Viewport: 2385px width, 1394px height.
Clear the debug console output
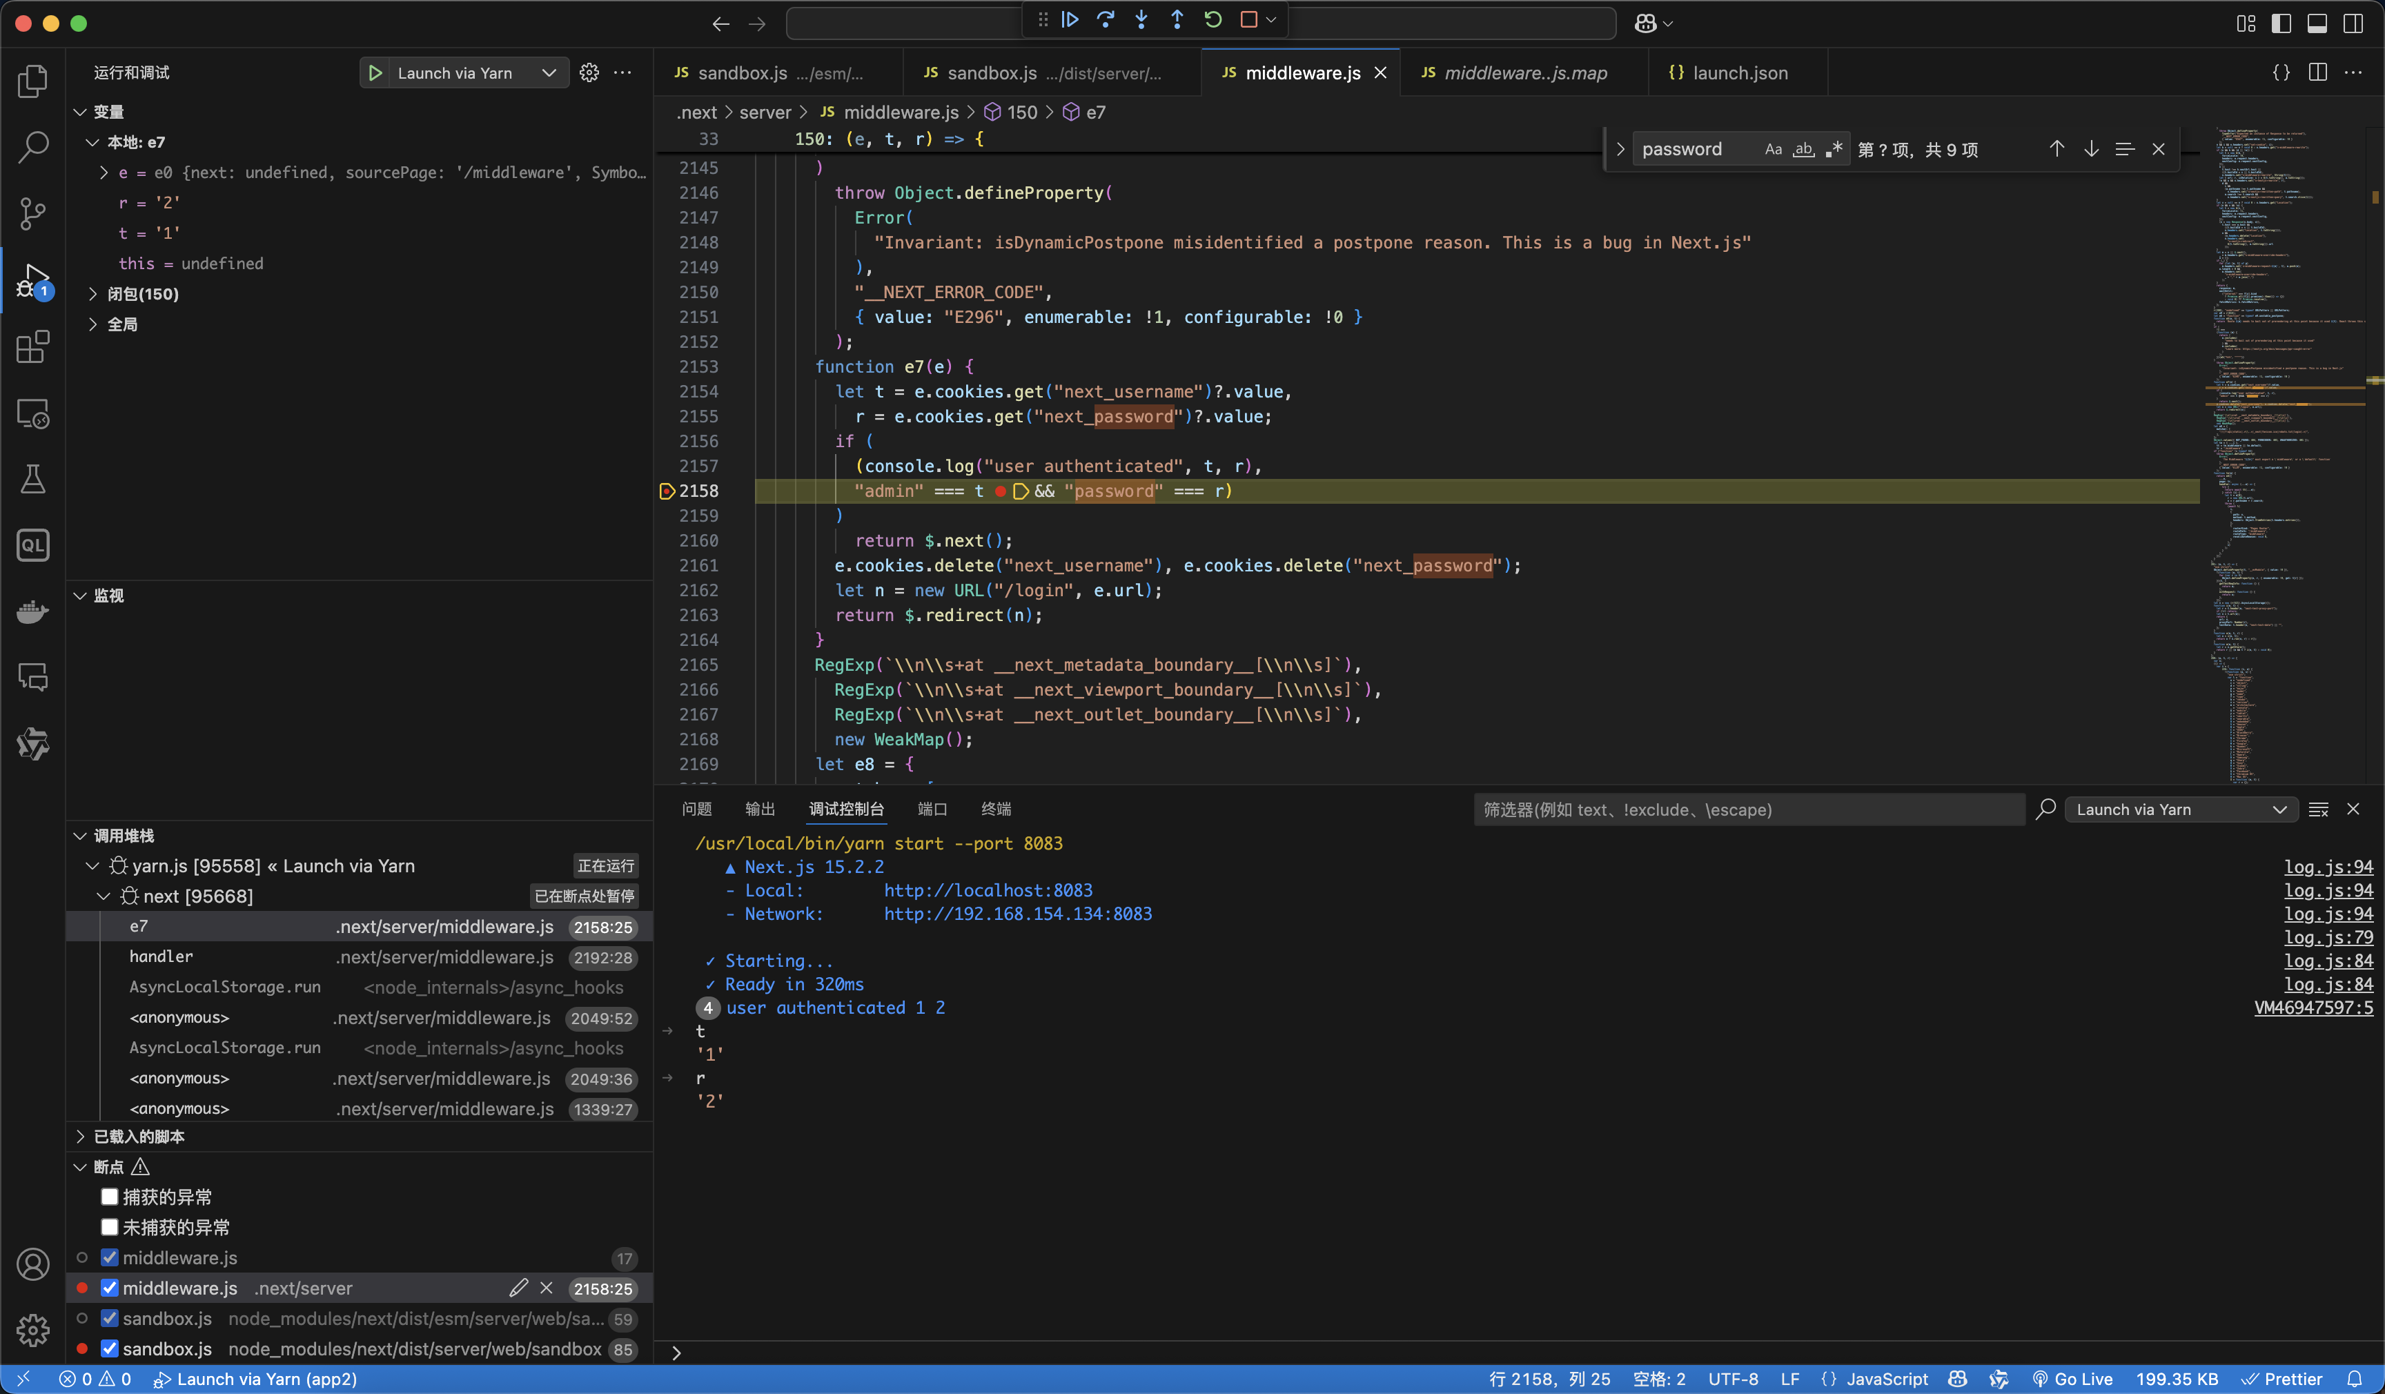click(2319, 809)
